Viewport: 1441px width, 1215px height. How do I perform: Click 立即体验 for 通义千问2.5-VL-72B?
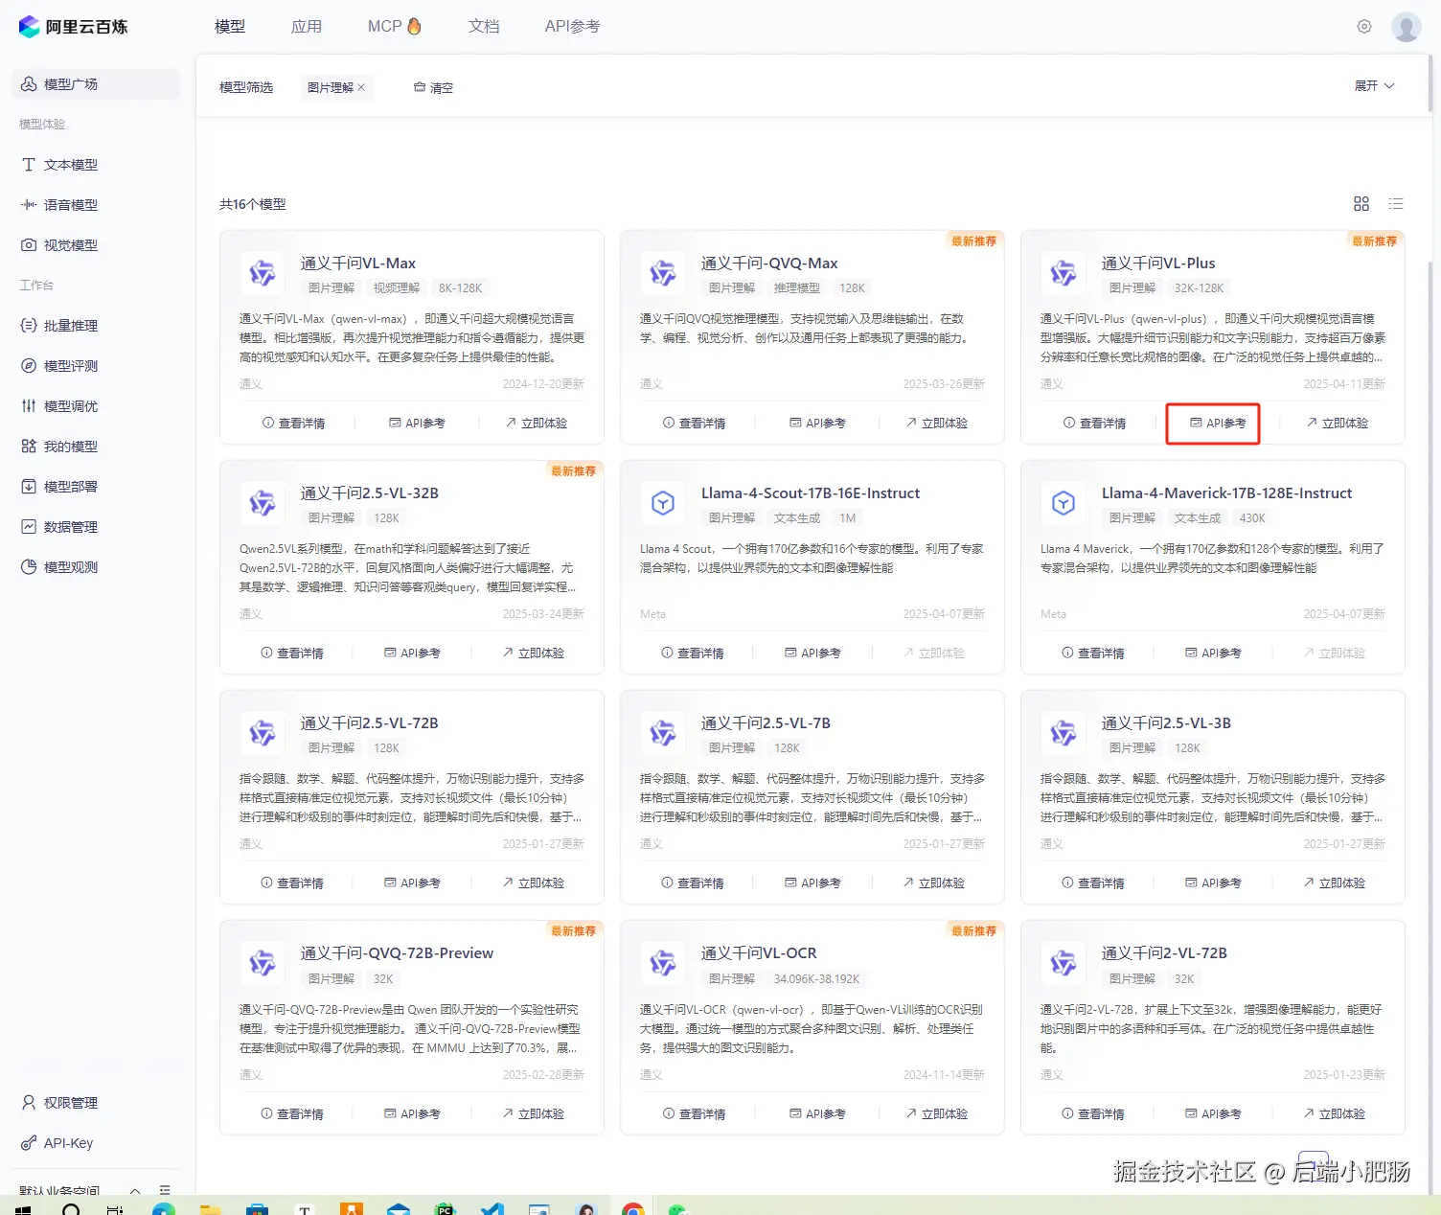point(534,883)
